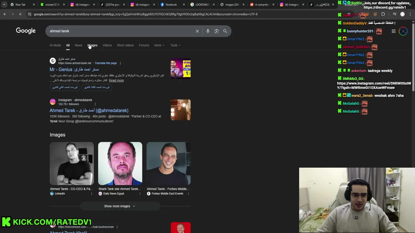
Task: Open the Ahmed Tarek Forbes Middle East image
Action: [168, 163]
